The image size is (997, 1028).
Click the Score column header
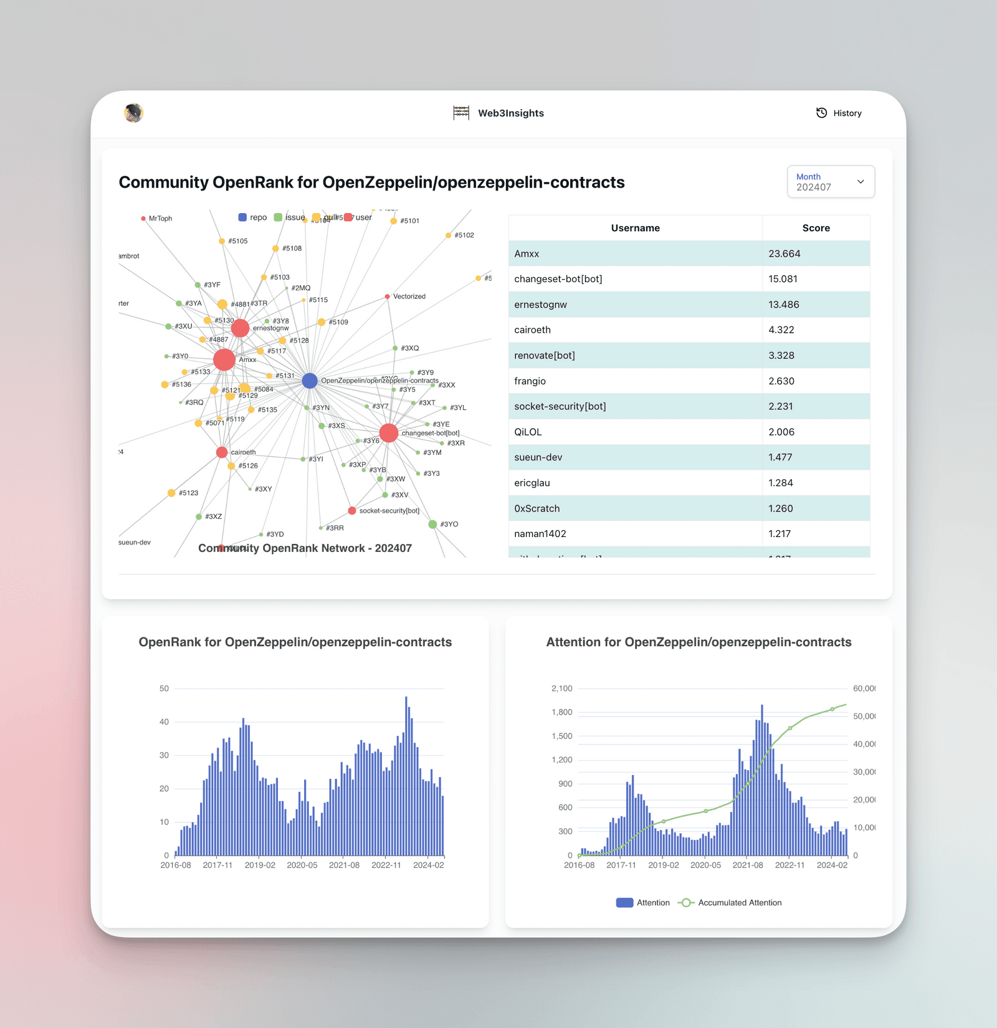tap(816, 228)
